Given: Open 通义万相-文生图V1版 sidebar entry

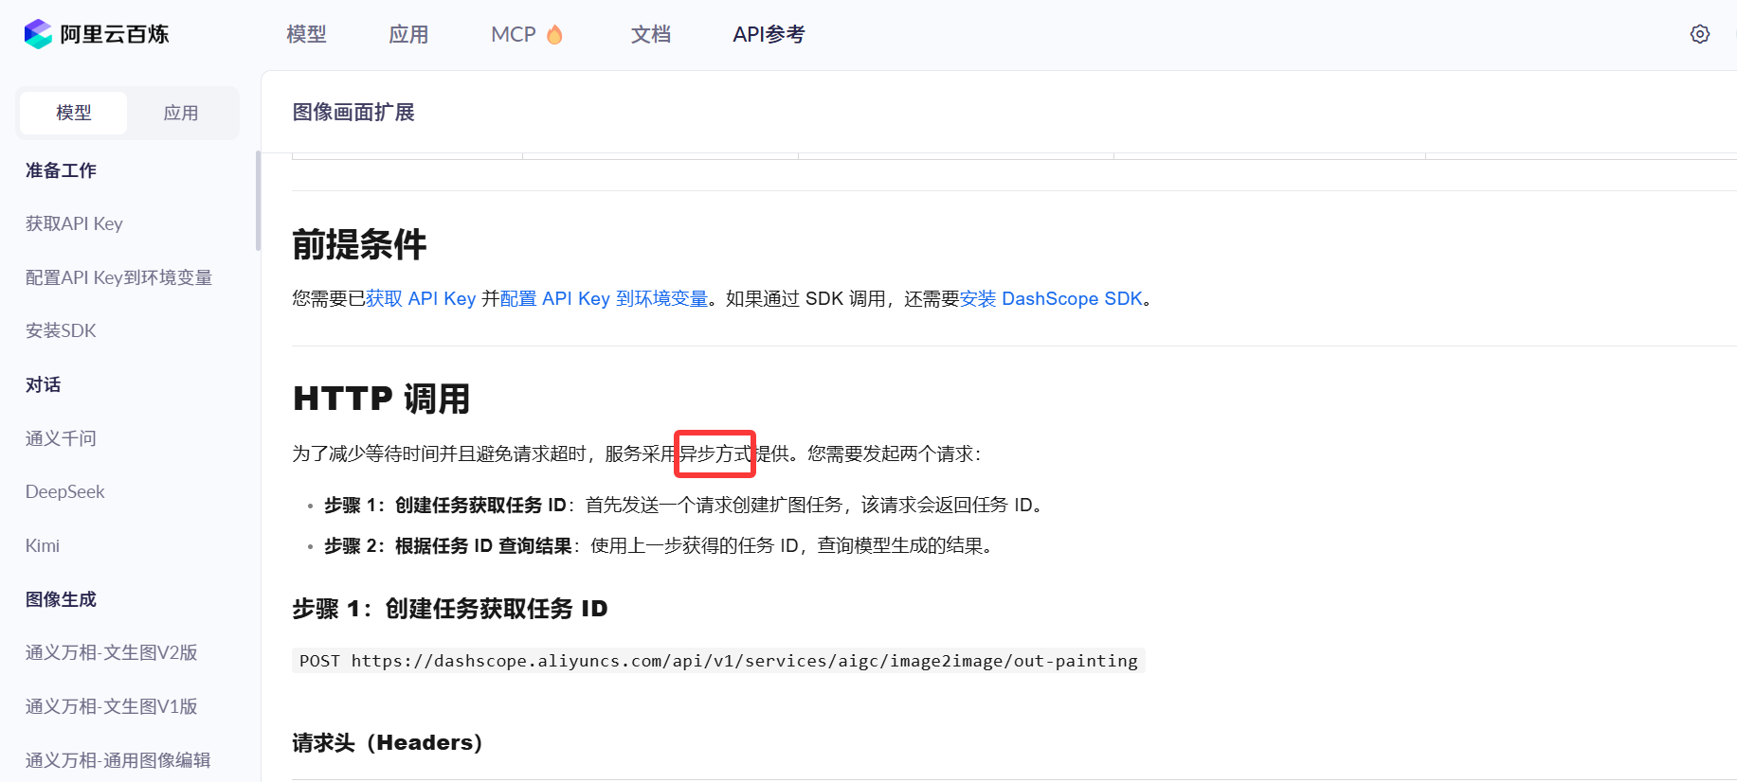Looking at the screenshot, I should [x=112, y=706].
